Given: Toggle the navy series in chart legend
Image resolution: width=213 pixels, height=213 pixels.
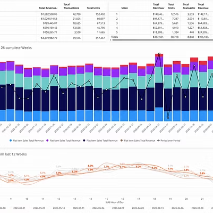Looking at the screenshot, I should 100,141.
